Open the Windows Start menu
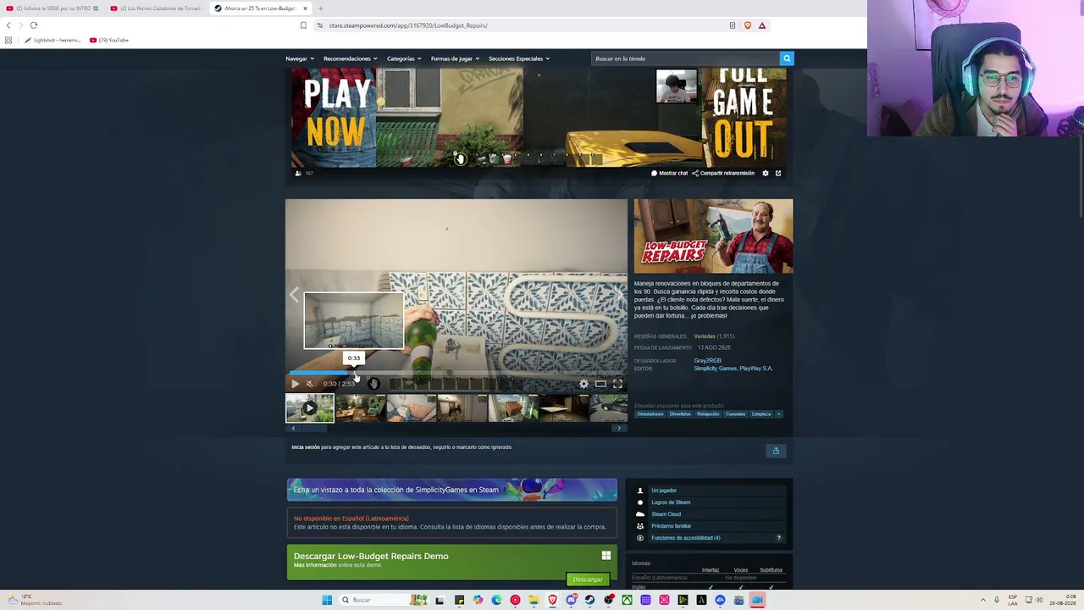 click(x=327, y=600)
